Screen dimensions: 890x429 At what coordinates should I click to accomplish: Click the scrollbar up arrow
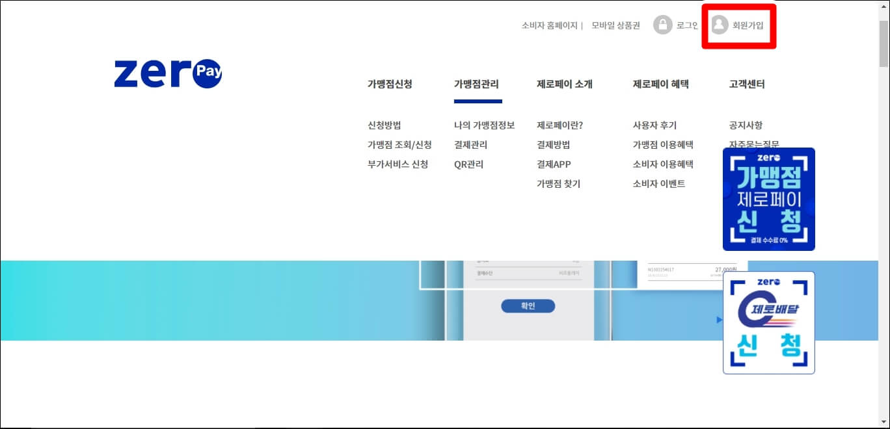tap(883, 6)
